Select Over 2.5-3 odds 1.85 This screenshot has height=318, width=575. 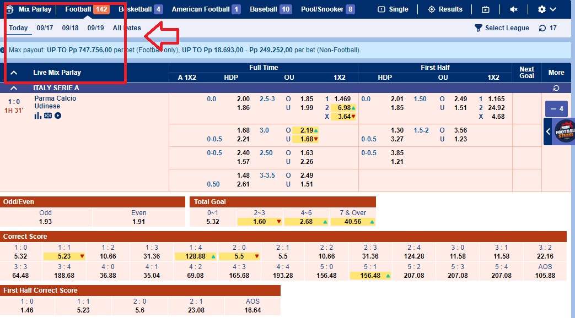coord(307,99)
